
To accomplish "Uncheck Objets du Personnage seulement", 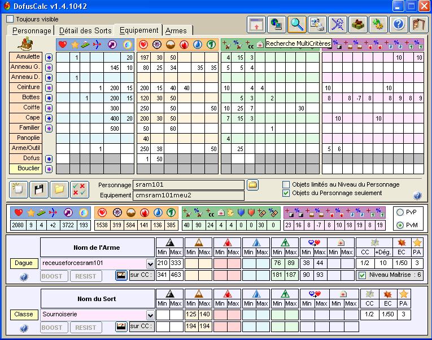I will coord(286,193).
